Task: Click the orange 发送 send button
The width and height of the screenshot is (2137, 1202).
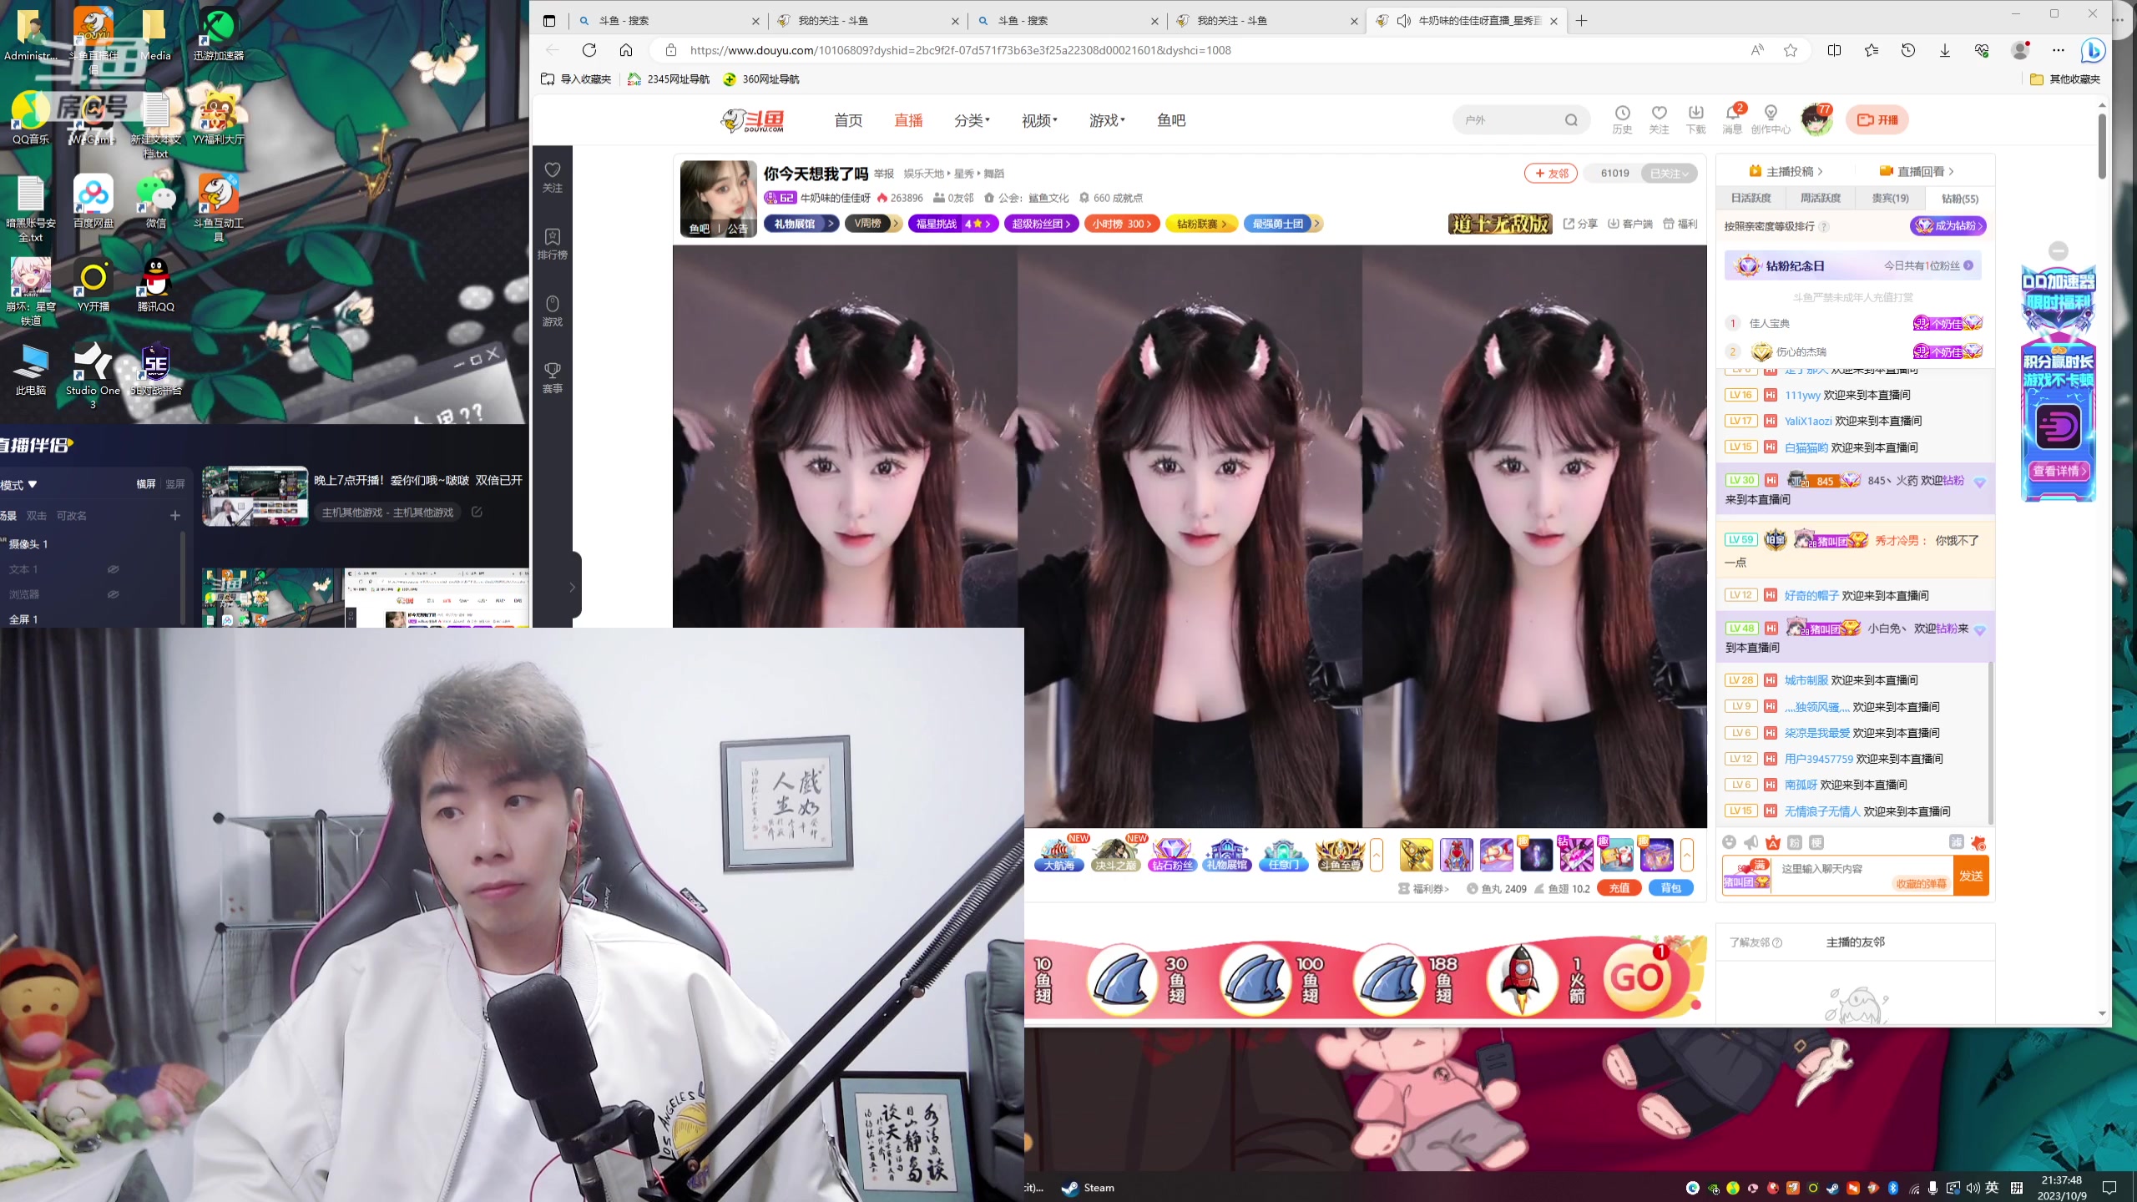Action: click(x=1971, y=876)
